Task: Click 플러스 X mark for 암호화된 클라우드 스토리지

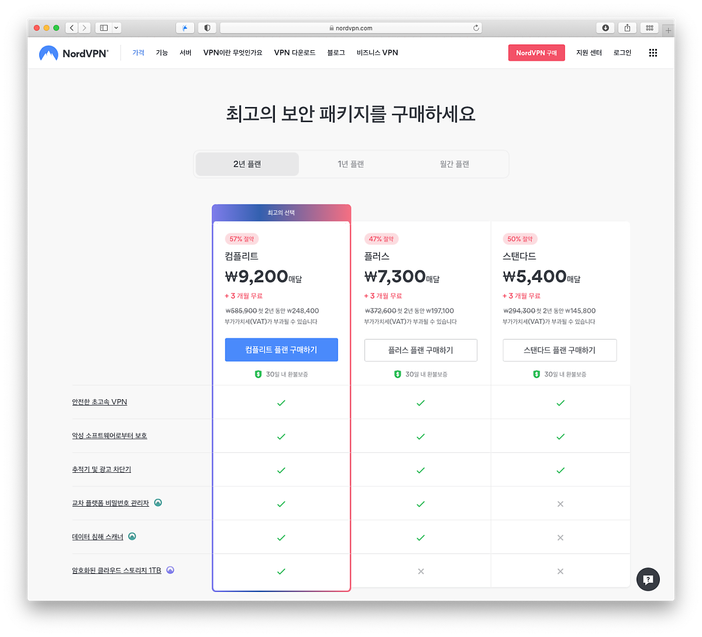Action: pos(421,572)
